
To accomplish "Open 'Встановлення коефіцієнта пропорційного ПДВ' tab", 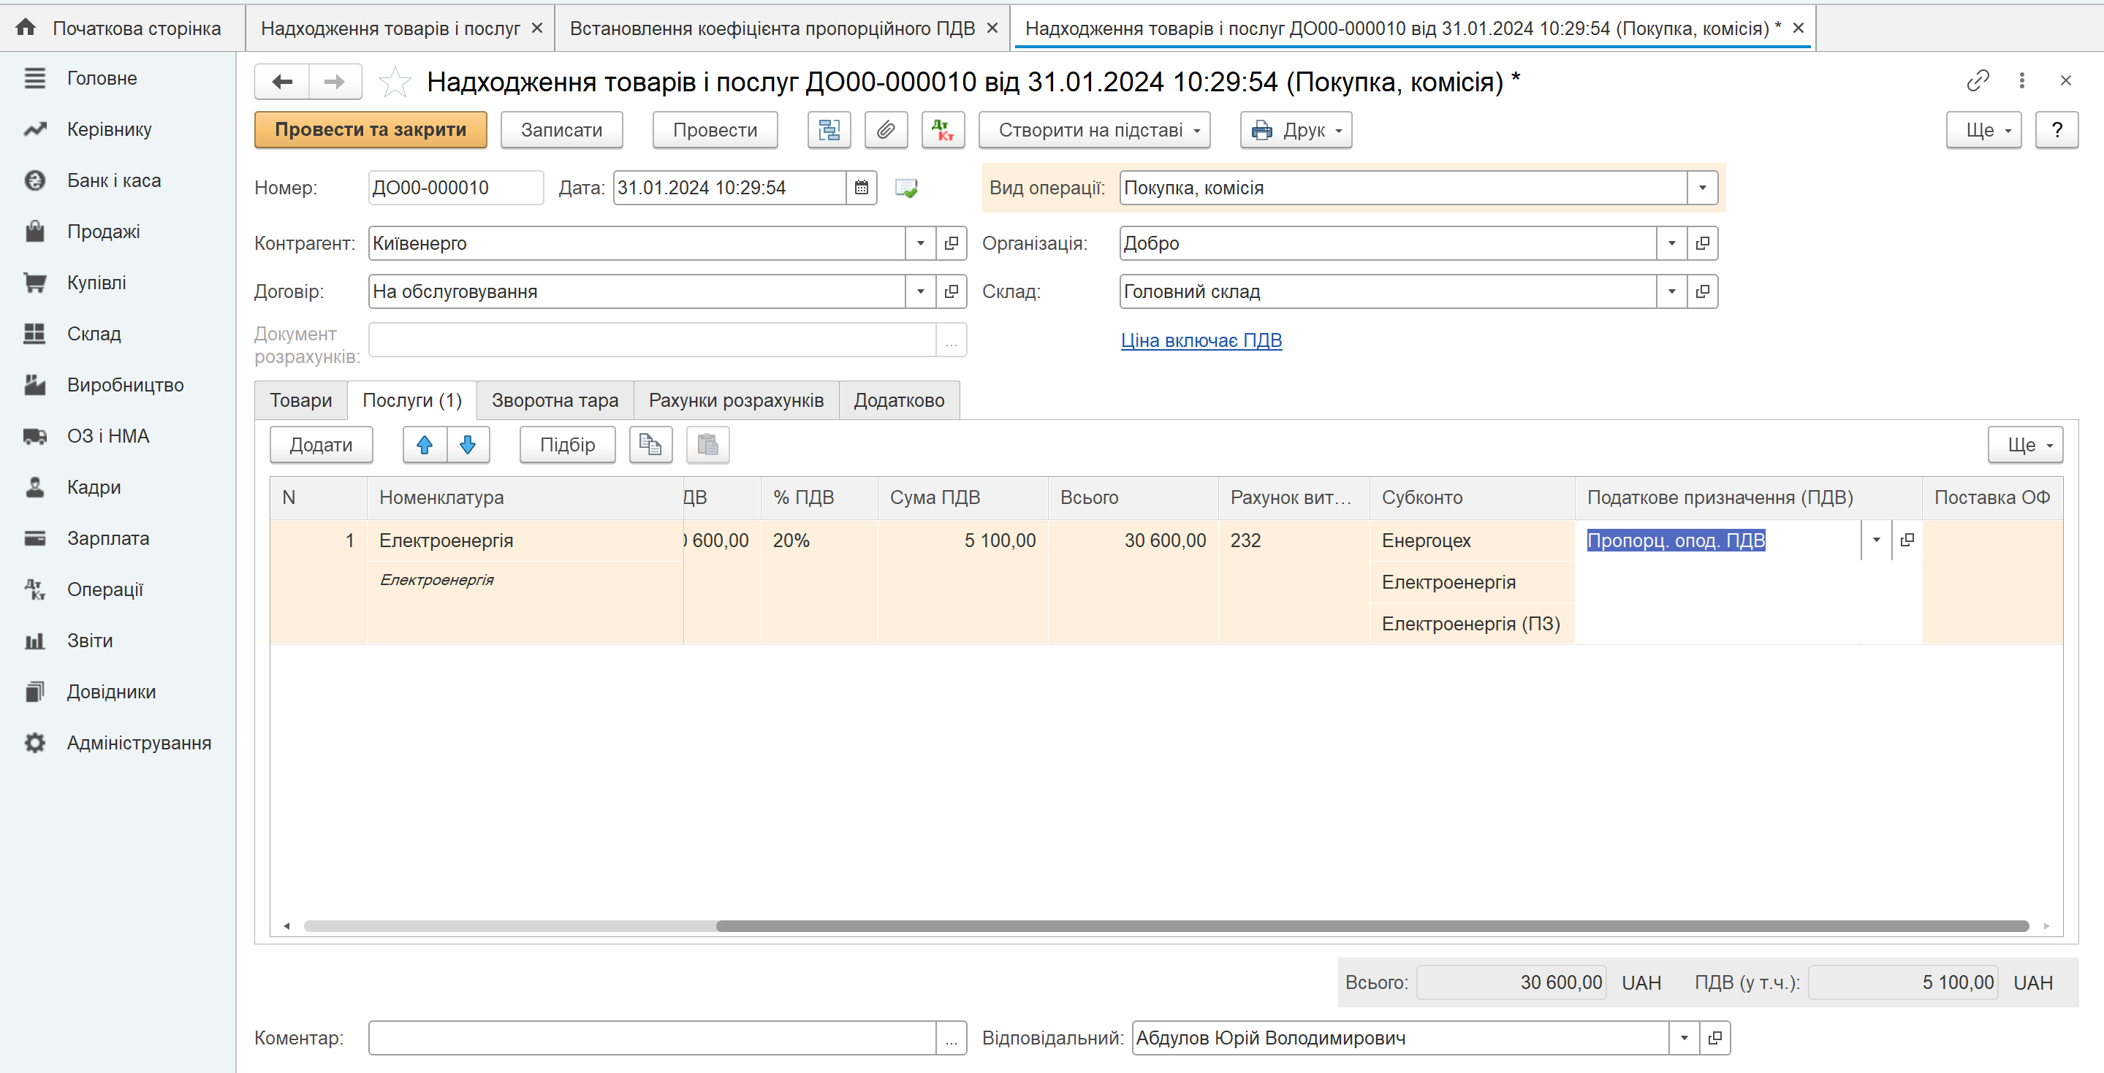I will point(772,28).
